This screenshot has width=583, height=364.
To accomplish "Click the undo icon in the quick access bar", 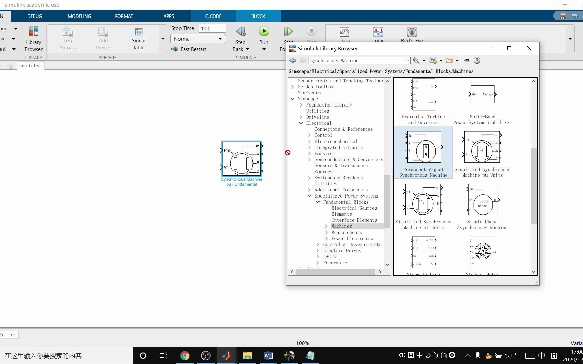I will pos(574,16).
